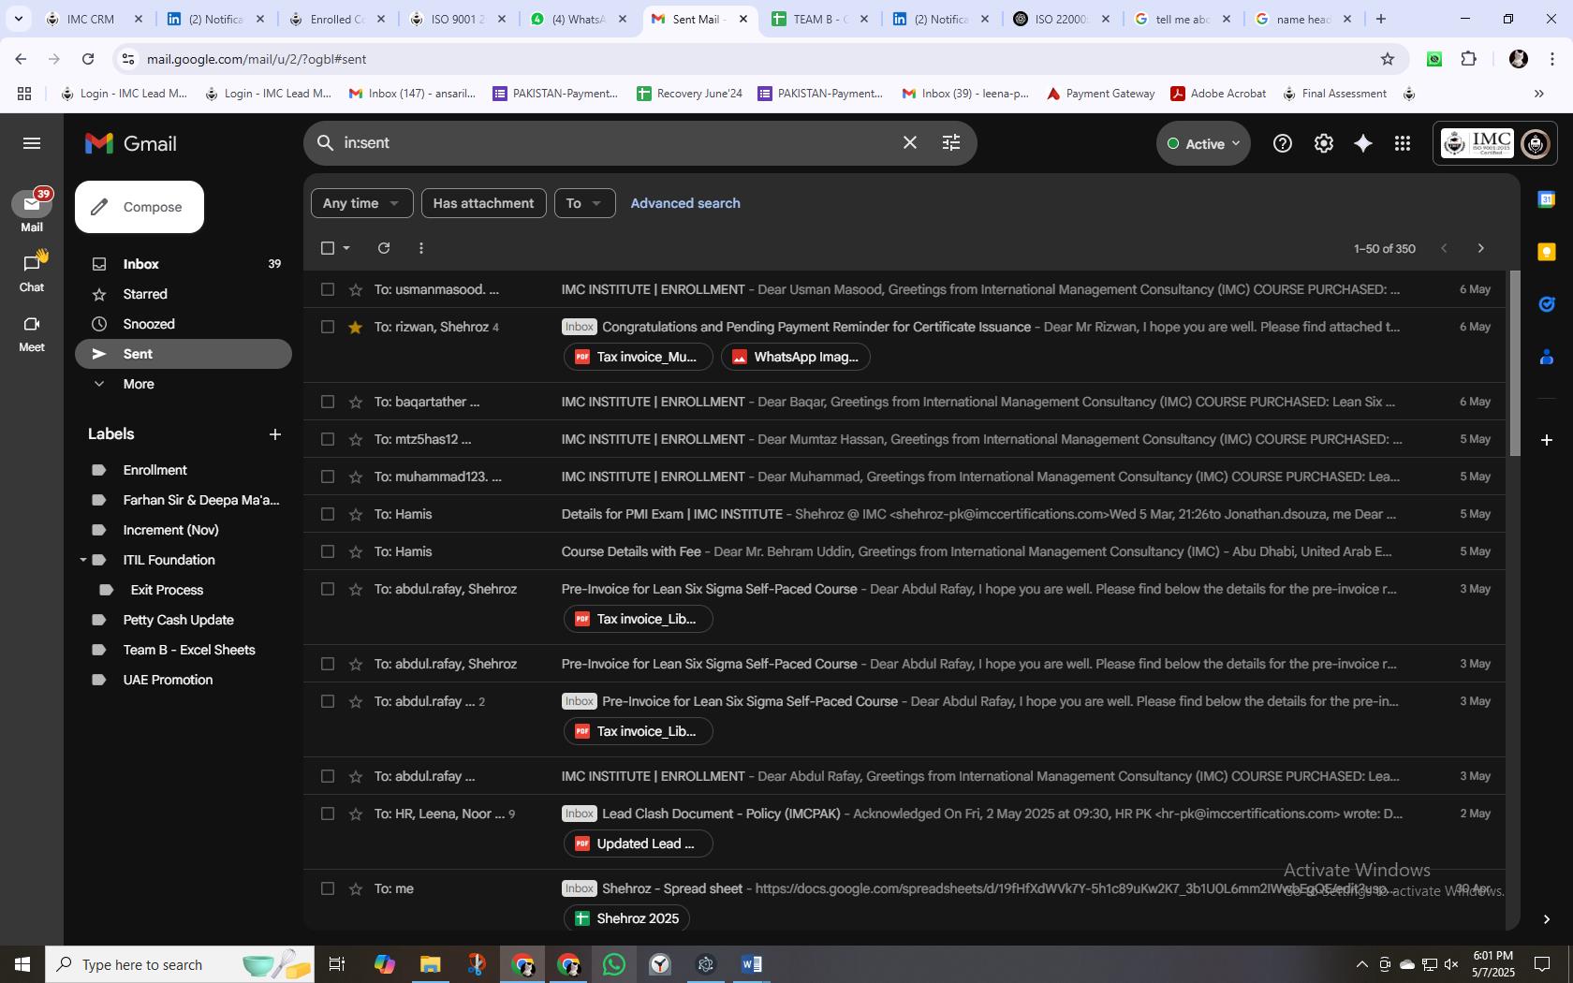The height and width of the screenshot is (983, 1573).
Task: Open Word from Windows taskbar
Action: click(751, 964)
